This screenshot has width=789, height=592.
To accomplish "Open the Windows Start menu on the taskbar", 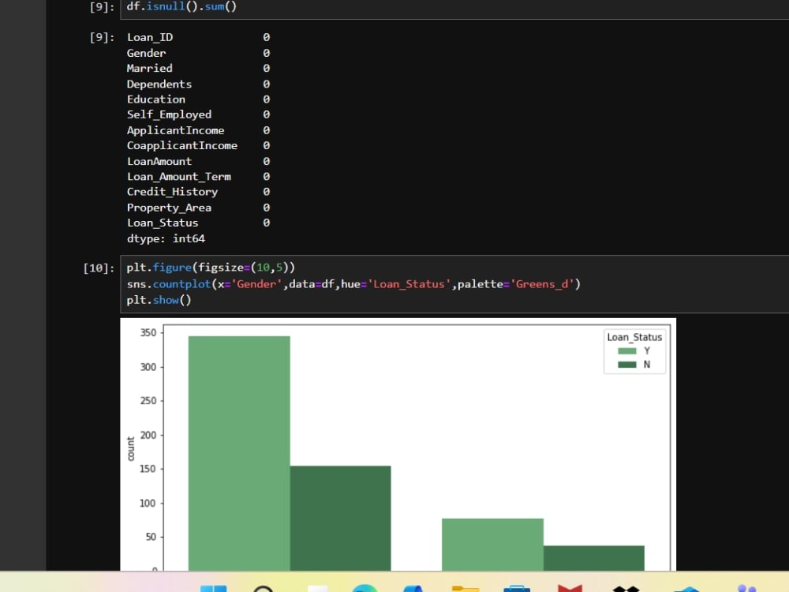I will (x=213, y=588).
